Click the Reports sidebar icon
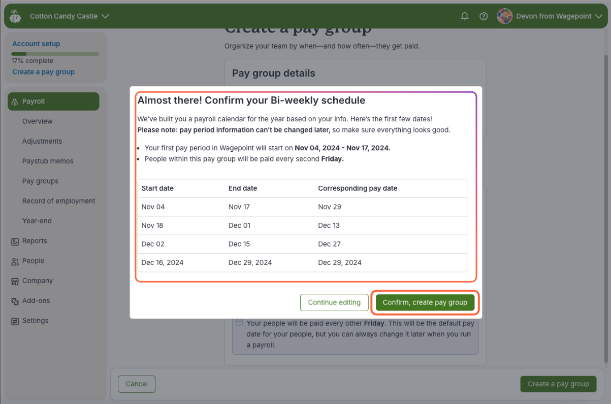 point(15,242)
